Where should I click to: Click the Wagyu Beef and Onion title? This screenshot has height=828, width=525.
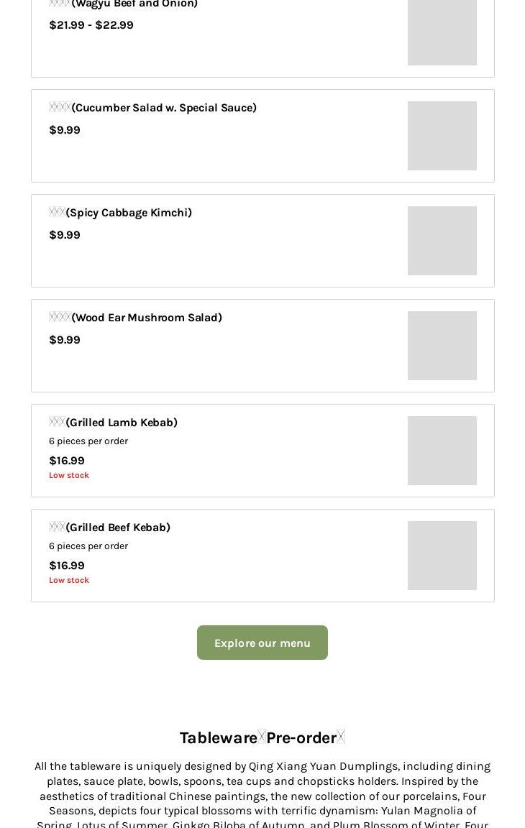134,4
